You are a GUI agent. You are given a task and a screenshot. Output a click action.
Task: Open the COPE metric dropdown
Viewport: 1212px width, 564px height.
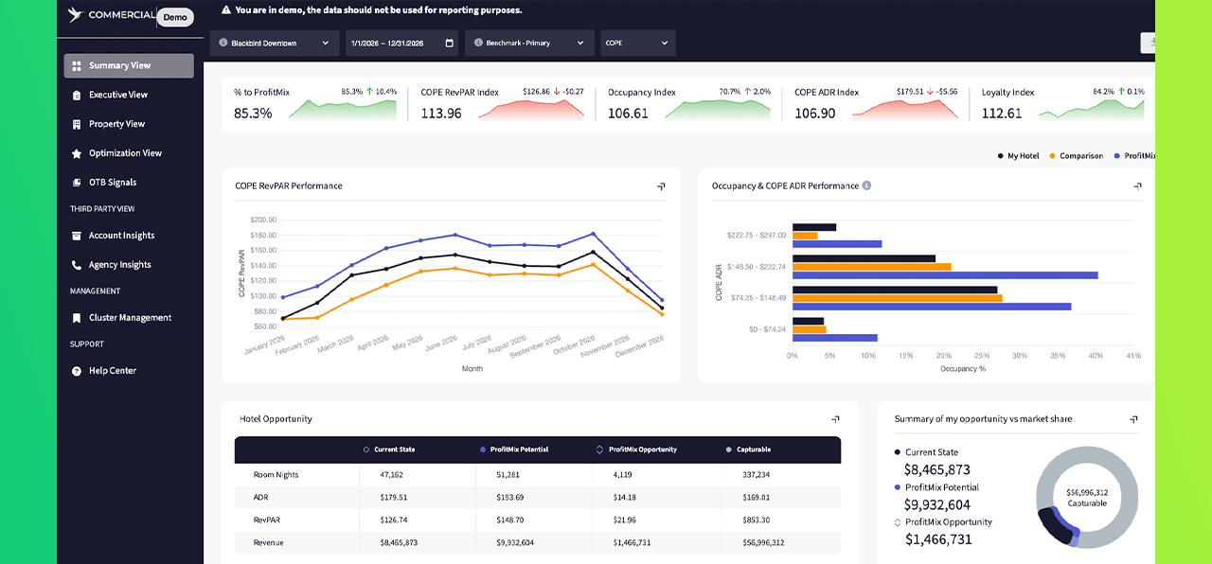pyautogui.click(x=637, y=43)
